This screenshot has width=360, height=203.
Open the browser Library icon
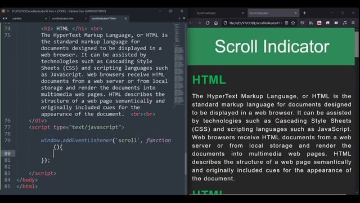pyautogui.click(x=310, y=23)
